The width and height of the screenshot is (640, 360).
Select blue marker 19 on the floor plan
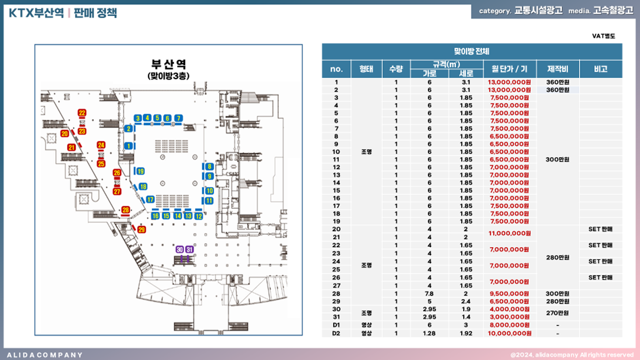pos(141,171)
